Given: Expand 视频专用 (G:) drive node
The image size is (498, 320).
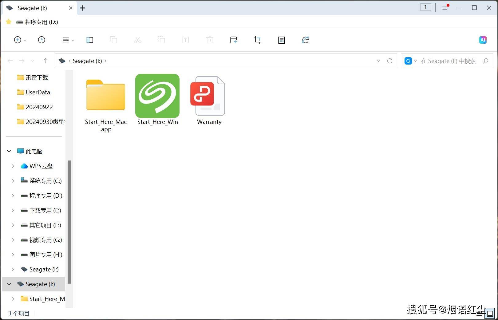Looking at the screenshot, I should (13, 240).
